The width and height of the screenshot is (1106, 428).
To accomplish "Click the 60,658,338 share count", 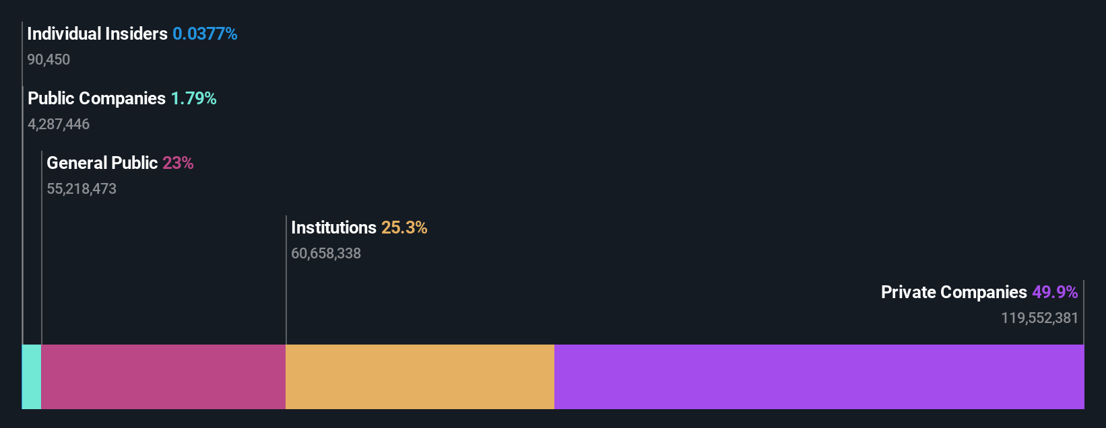I will click(326, 253).
